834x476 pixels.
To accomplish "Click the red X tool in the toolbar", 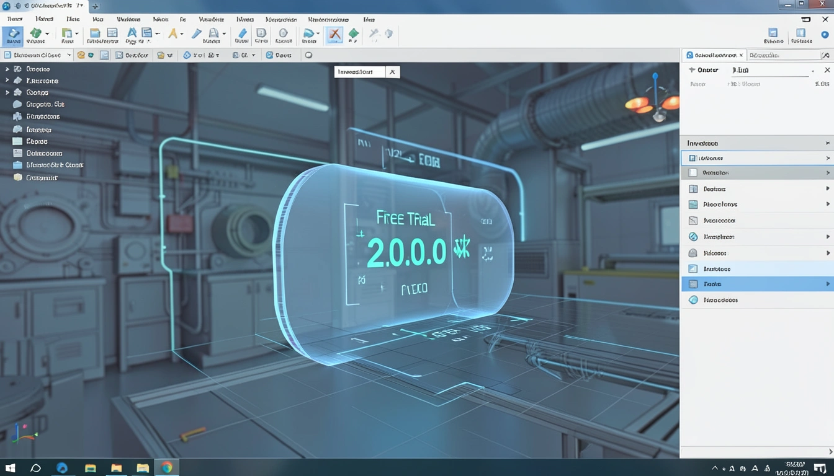I will pos(334,35).
